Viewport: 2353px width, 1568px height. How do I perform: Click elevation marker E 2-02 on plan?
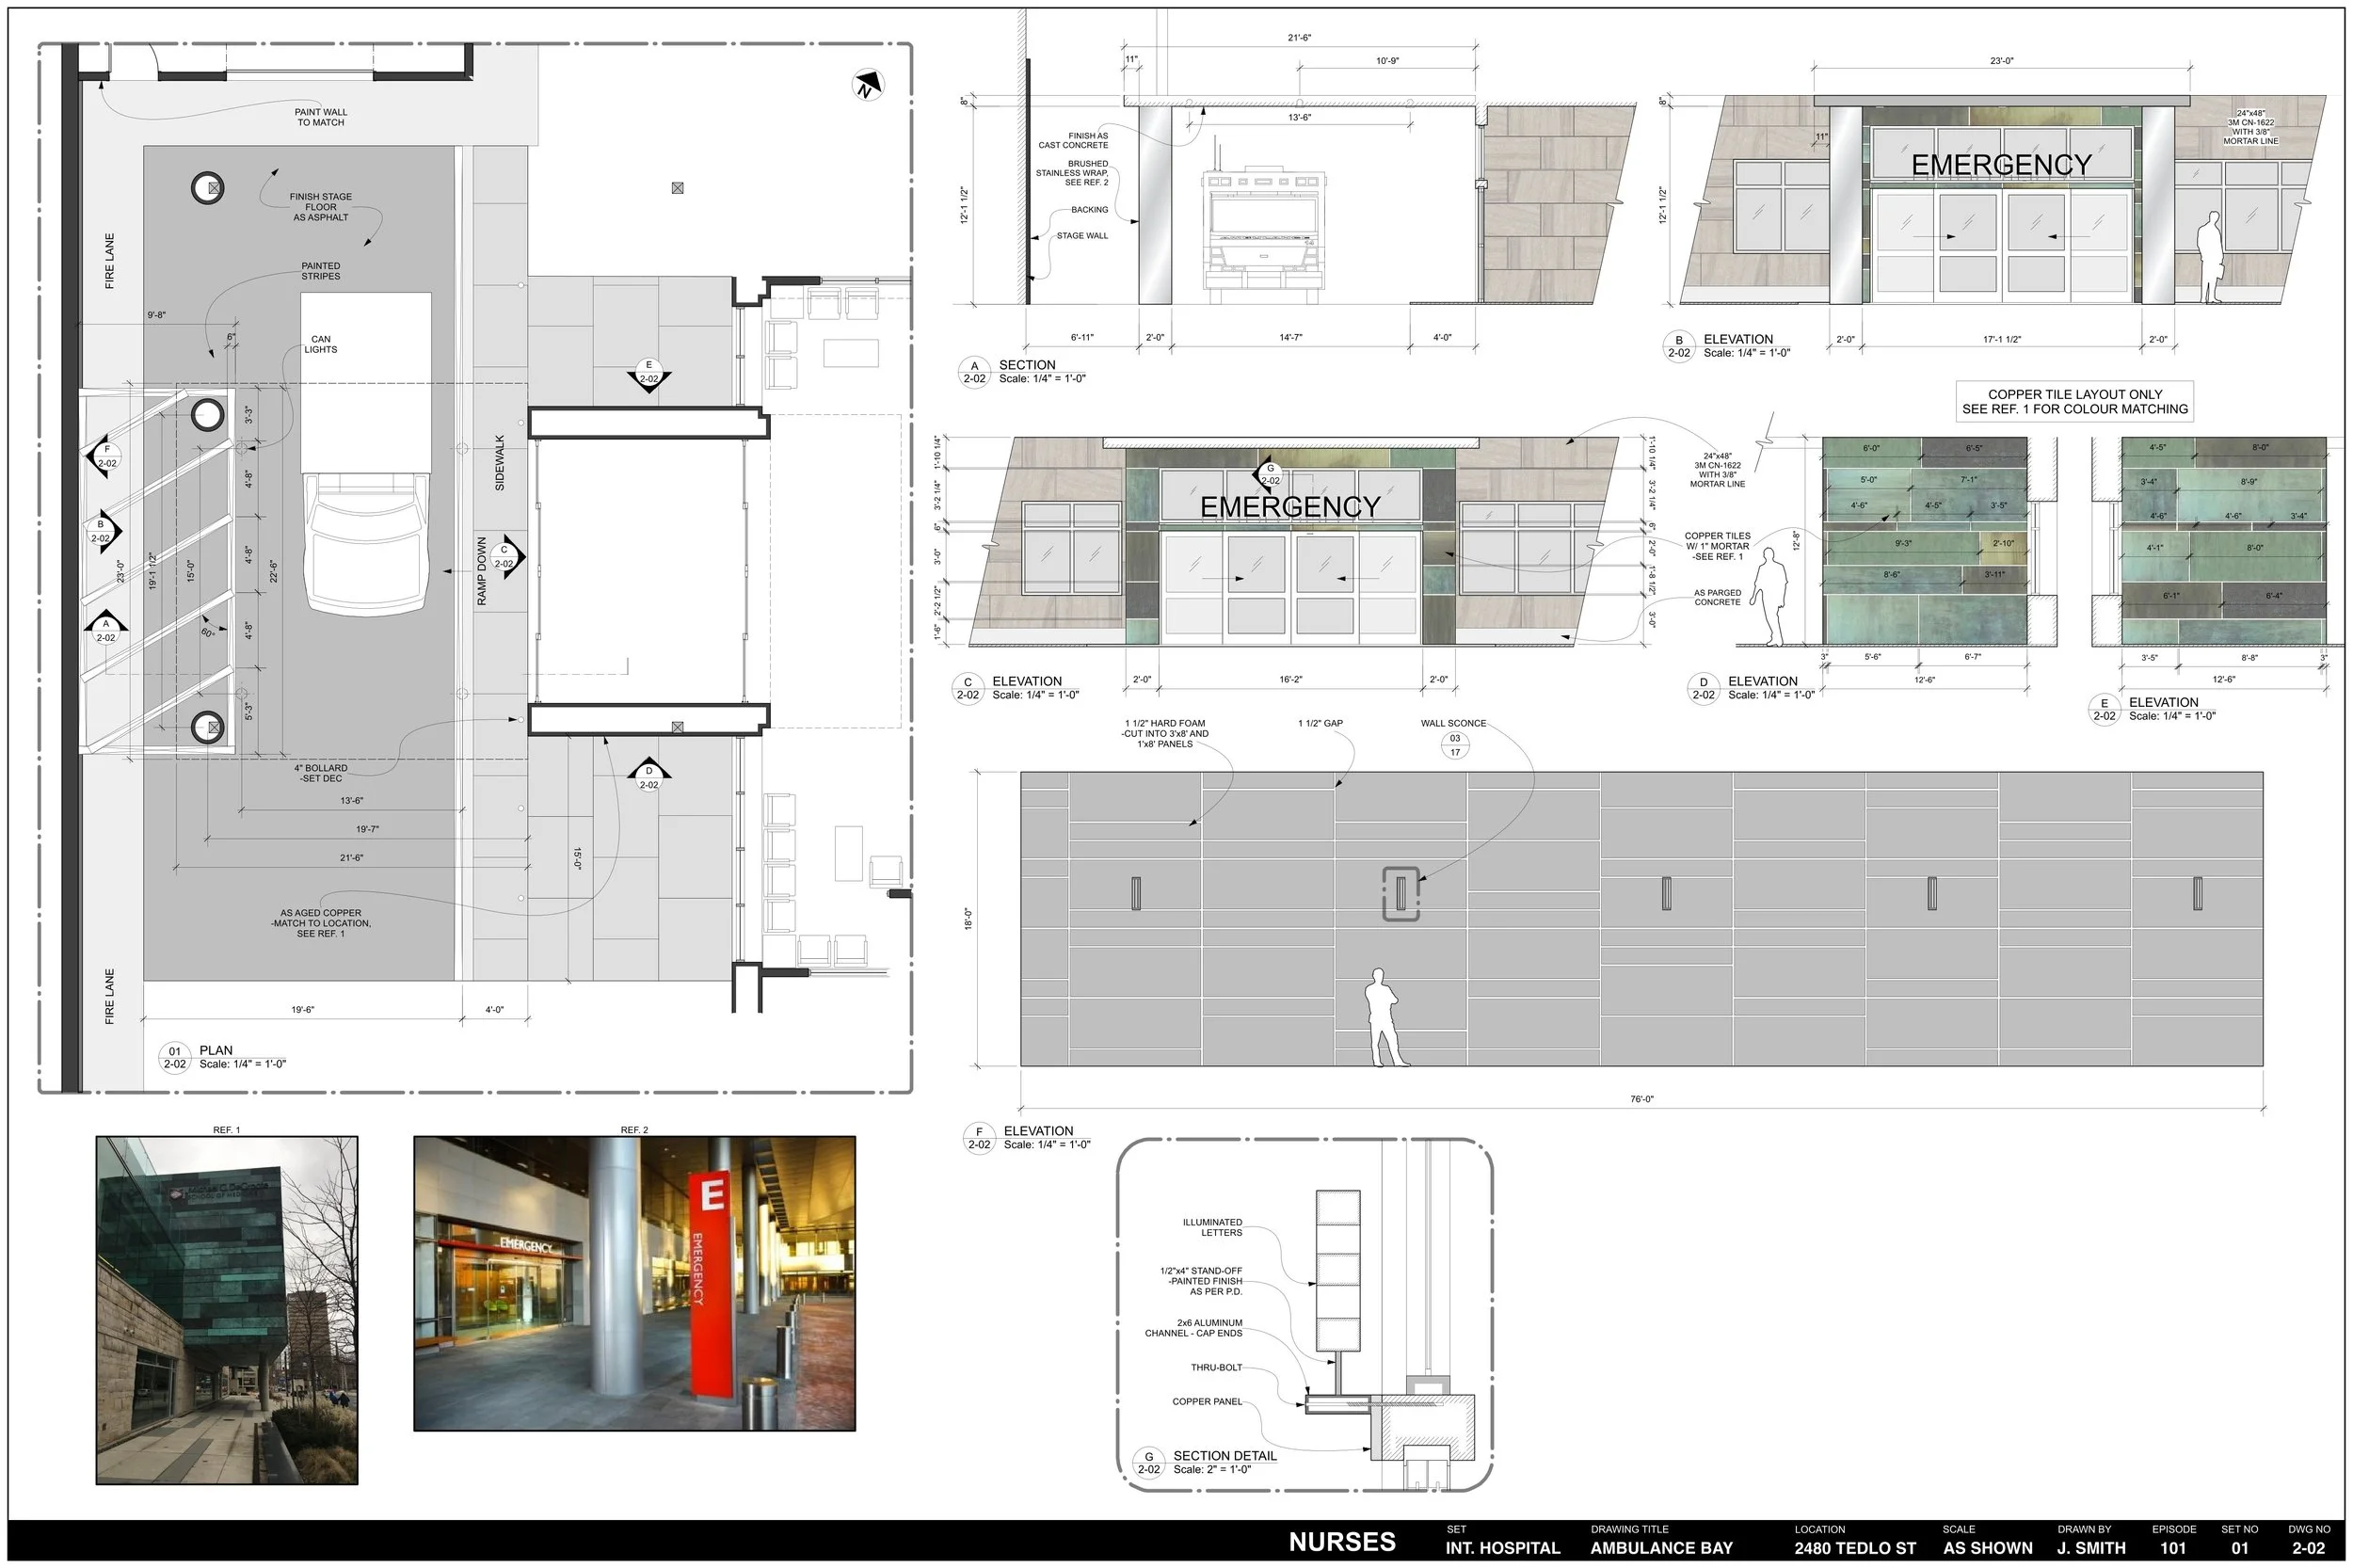click(x=649, y=372)
